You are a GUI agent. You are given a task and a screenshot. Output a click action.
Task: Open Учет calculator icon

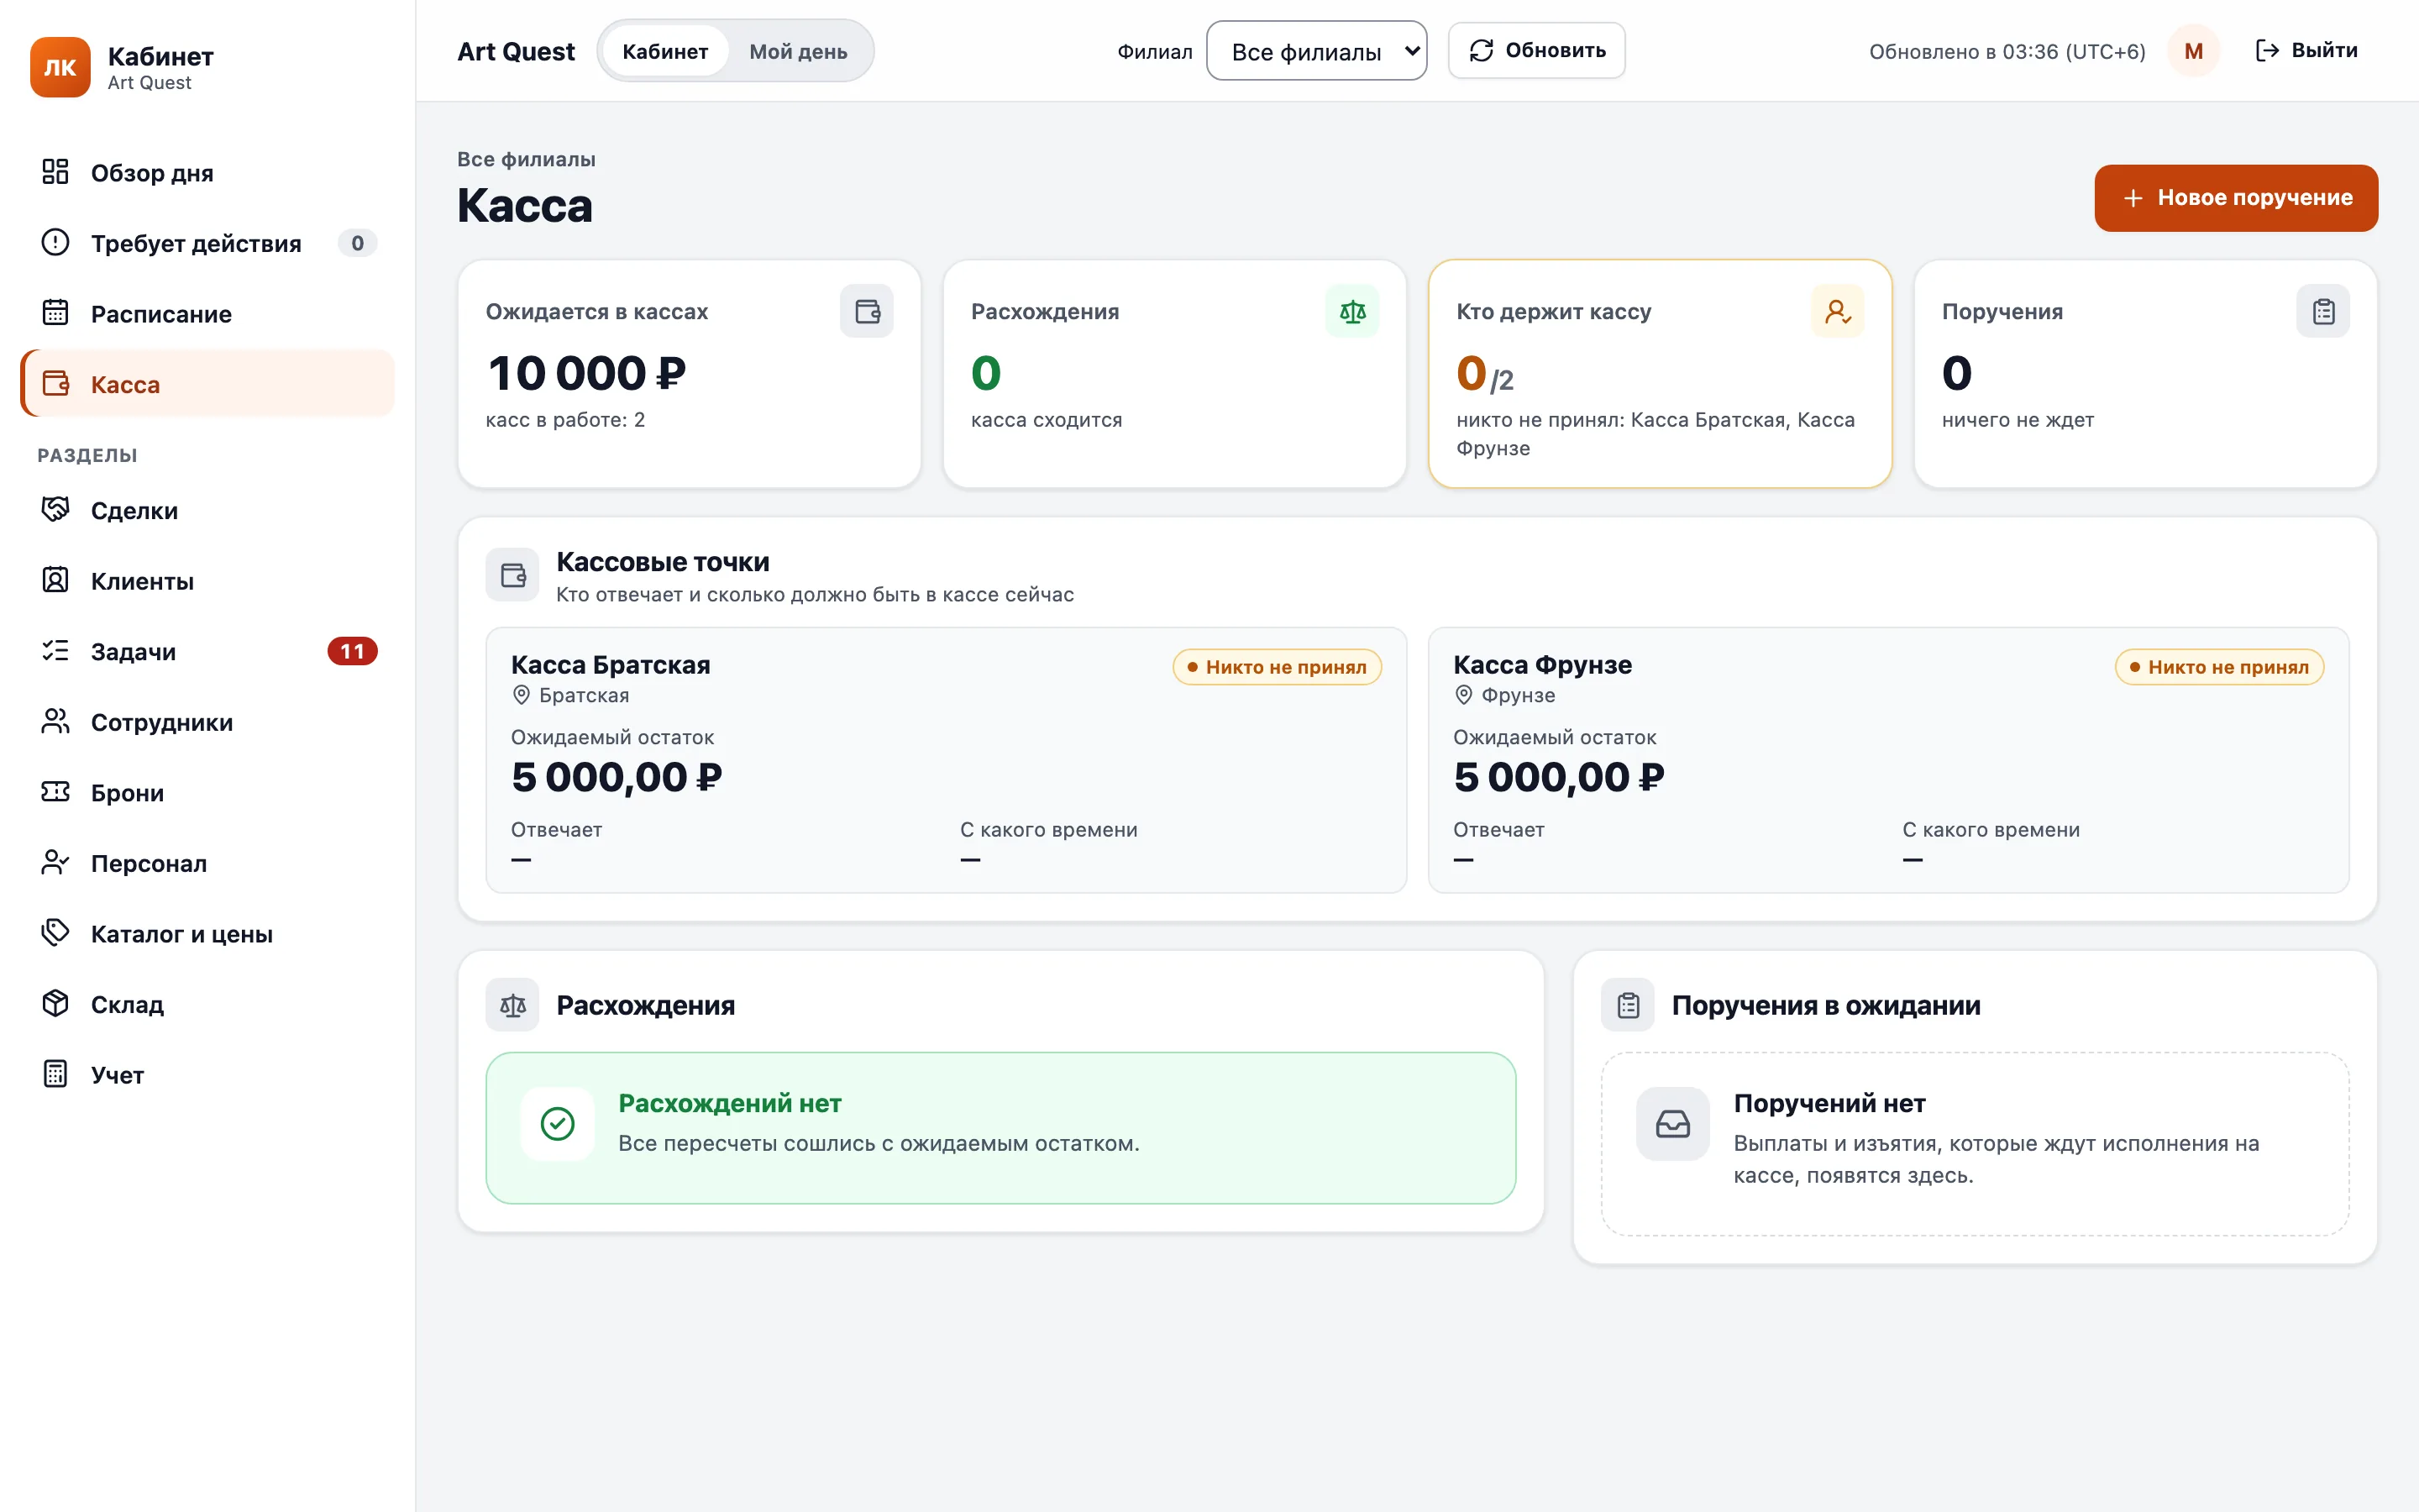(55, 1074)
